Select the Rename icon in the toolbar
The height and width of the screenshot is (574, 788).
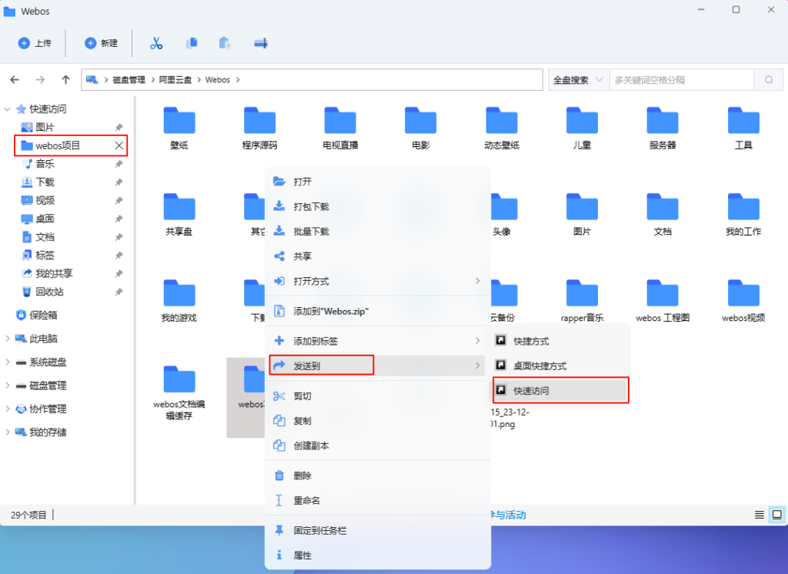(x=259, y=43)
